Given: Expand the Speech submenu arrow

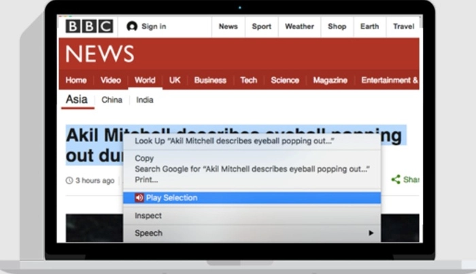Looking at the screenshot, I should pyautogui.click(x=371, y=233).
